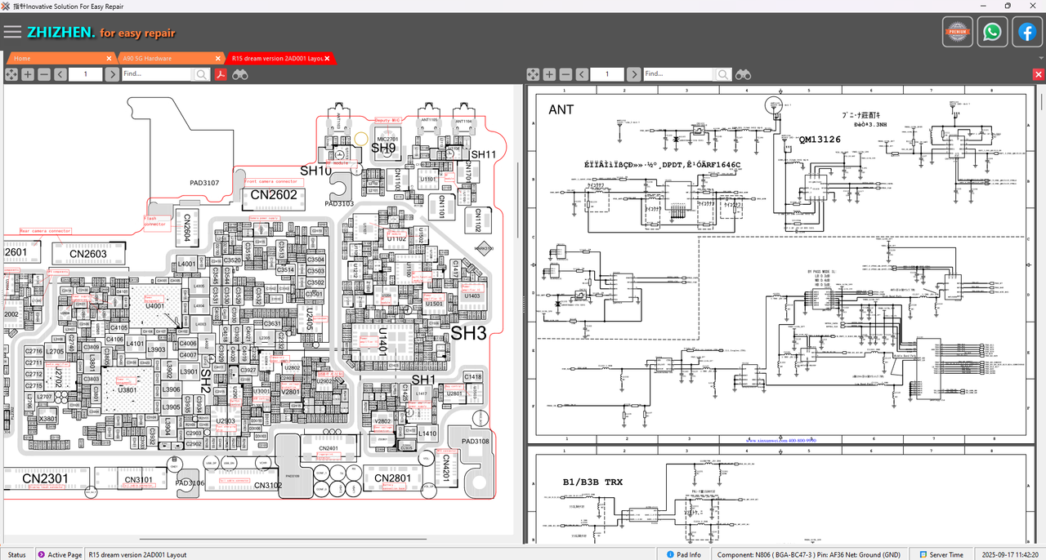Viewport: 1046px width, 560px height.
Task: Zoom in using plus button in left pane
Action: pos(28,74)
